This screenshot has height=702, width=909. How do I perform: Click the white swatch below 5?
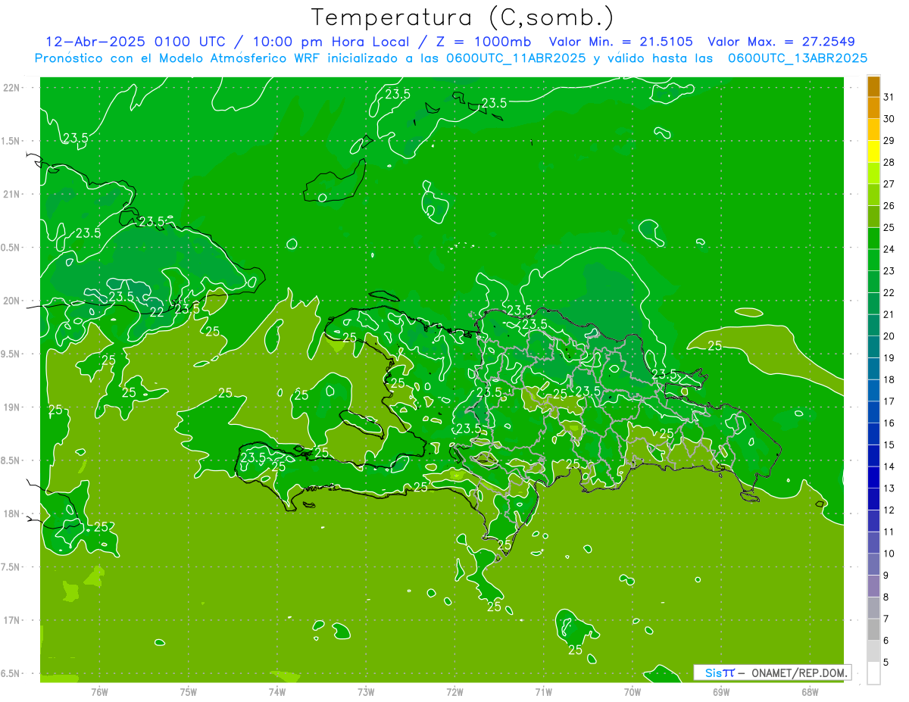(x=873, y=673)
